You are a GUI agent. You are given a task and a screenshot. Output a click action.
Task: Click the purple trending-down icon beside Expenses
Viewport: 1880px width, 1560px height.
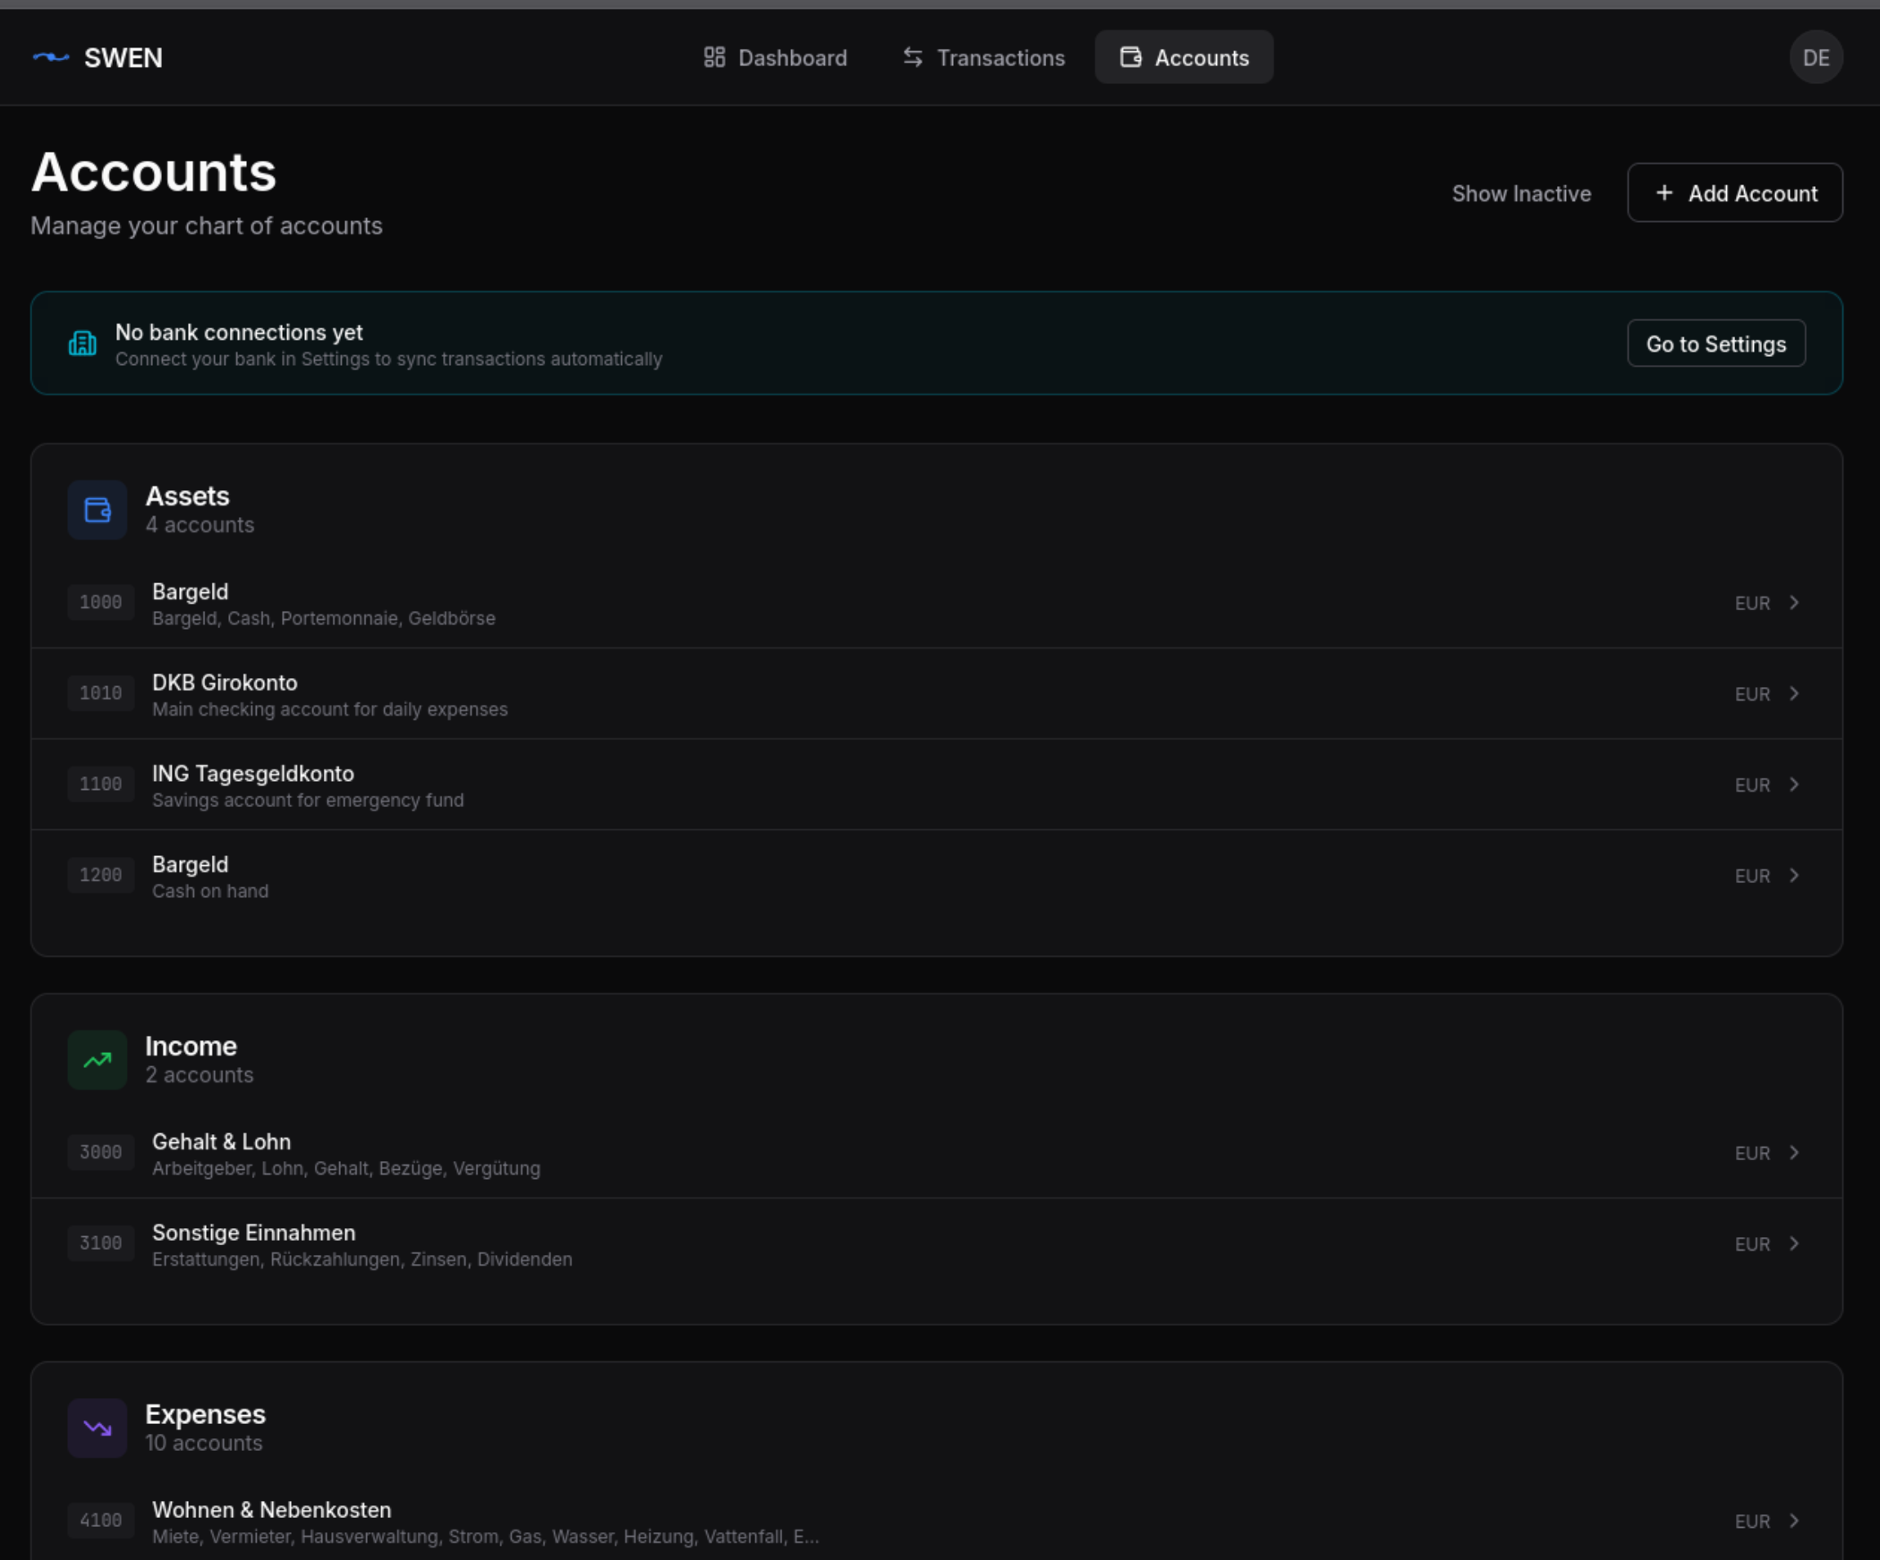97,1429
